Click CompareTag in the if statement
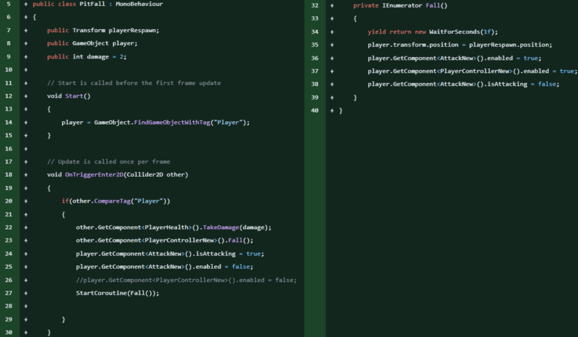The width and height of the screenshot is (578, 337). click(112, 201)
